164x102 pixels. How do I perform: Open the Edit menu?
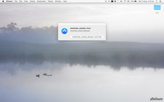click(20, 1)
